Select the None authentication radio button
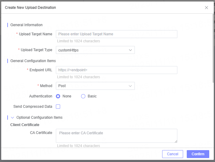215x162 pixels. pos(58,96)
